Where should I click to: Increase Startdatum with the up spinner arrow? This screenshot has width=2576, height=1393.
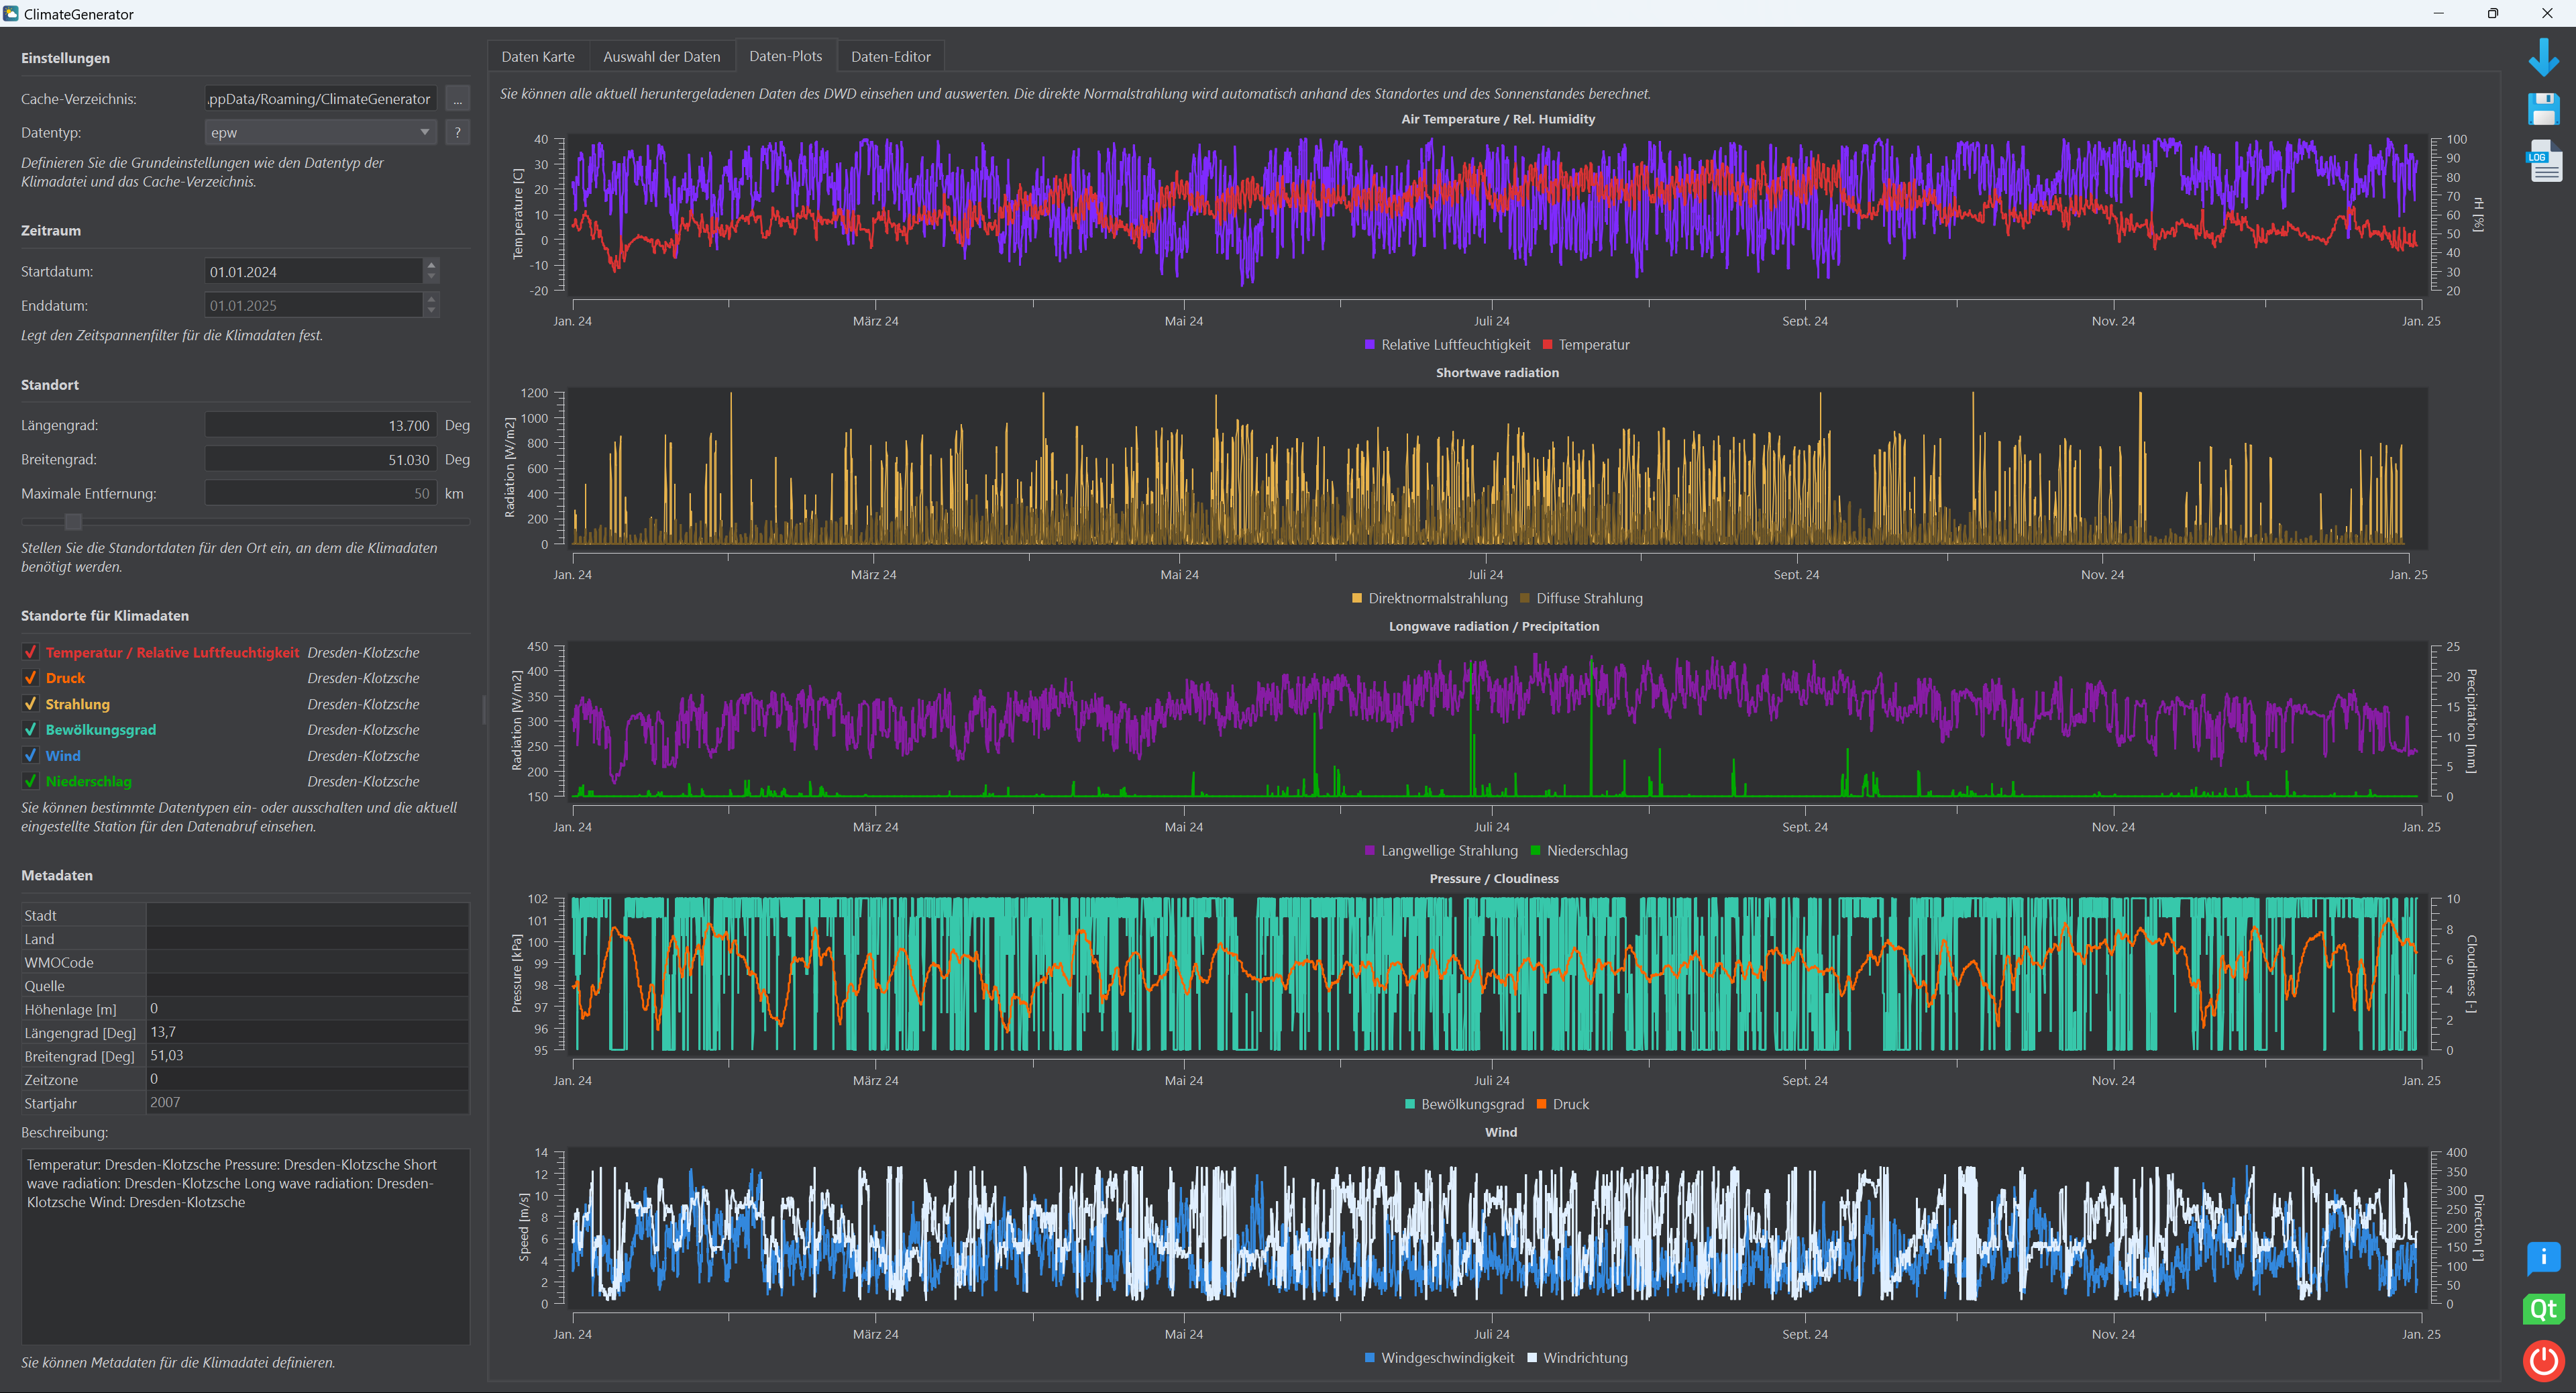tap(431, 265)
